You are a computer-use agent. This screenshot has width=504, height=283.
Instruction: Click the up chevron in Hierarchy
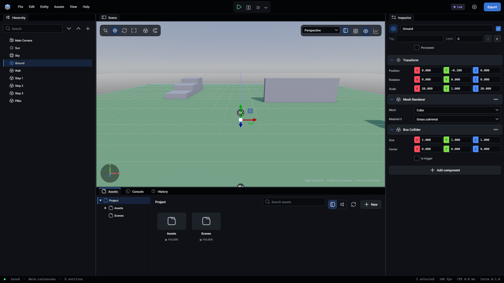click(78, 29)
